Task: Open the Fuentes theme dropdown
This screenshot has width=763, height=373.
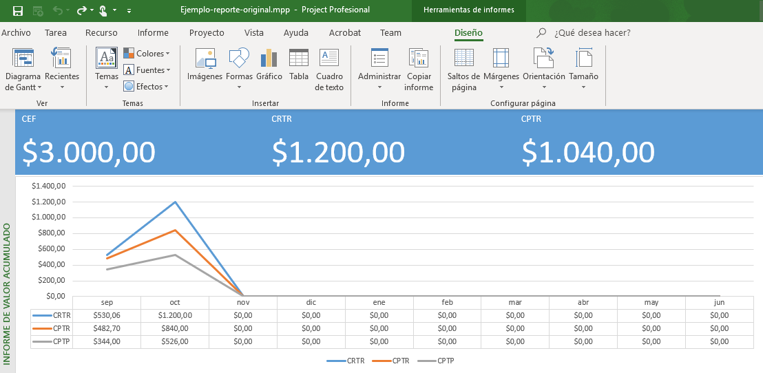Action: click(x=147, y=70)
